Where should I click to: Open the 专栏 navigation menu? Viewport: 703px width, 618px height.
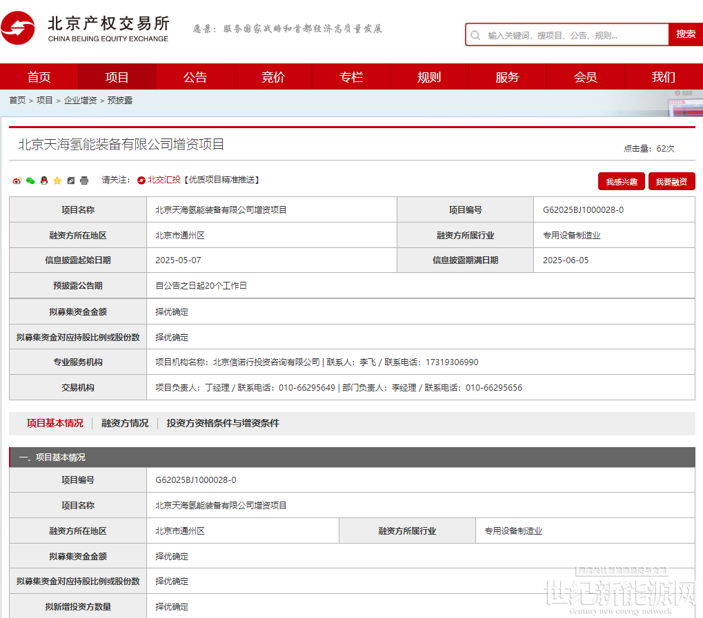[x=351, y=77]
